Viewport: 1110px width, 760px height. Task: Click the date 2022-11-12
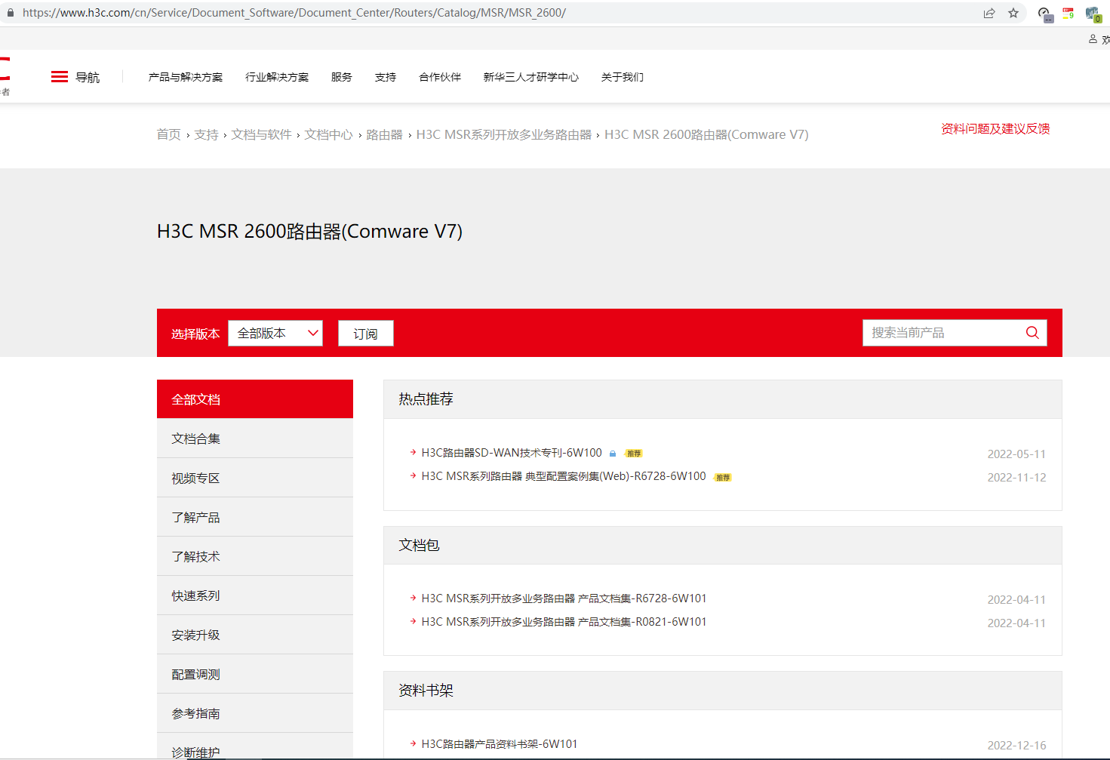coord(1016,478)
